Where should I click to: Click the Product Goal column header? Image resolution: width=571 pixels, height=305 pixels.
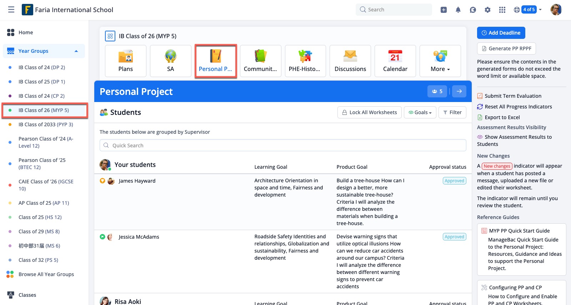[x=352, y=167]
